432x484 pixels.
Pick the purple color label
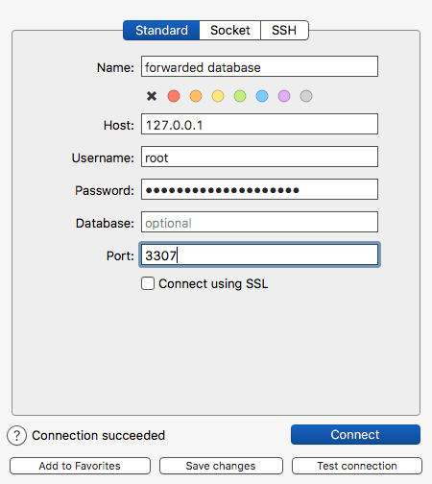[284, 96]
